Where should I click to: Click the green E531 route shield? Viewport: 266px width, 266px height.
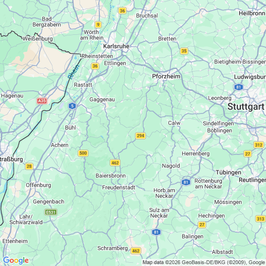pos(51,212)
